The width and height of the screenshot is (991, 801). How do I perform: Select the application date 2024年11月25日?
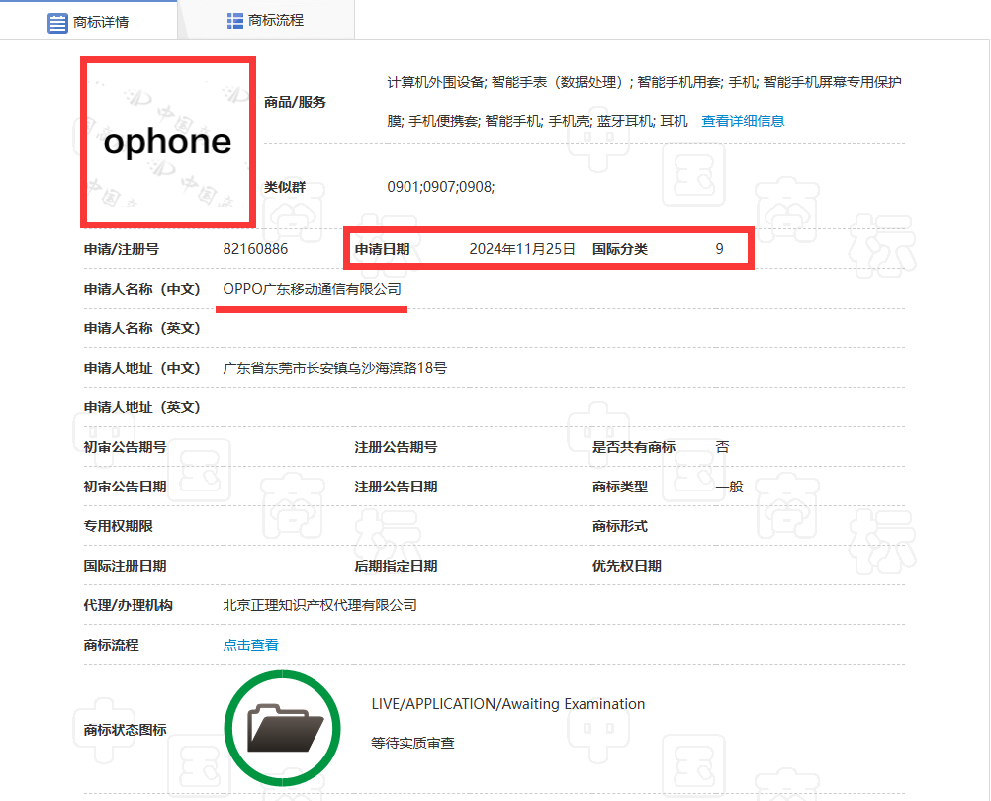pos(522,249)
